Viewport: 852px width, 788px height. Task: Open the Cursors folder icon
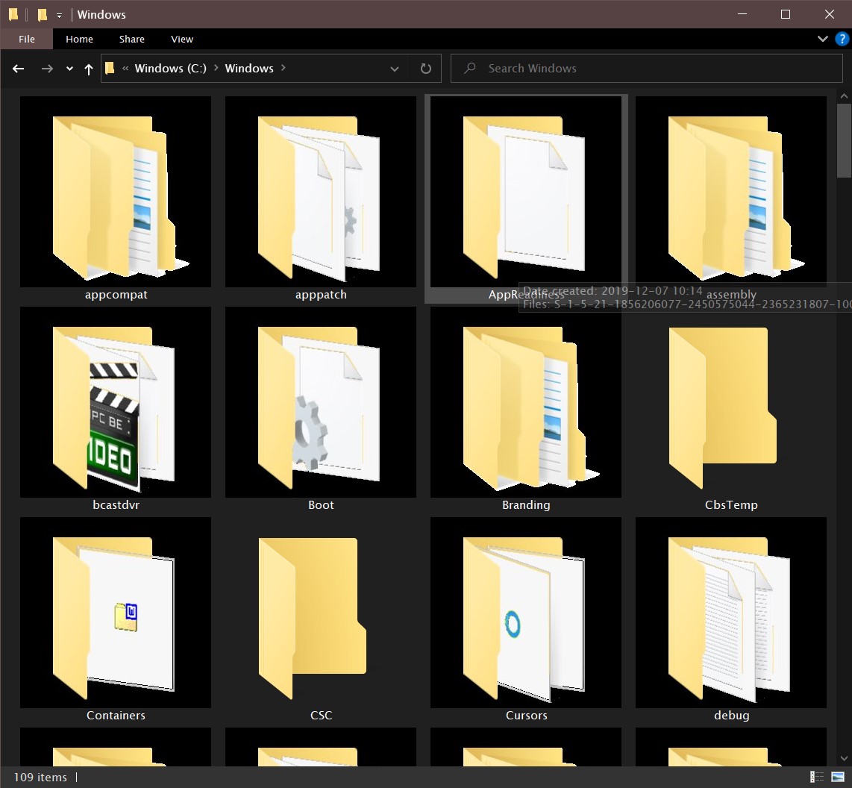click(x=526, y=613)
